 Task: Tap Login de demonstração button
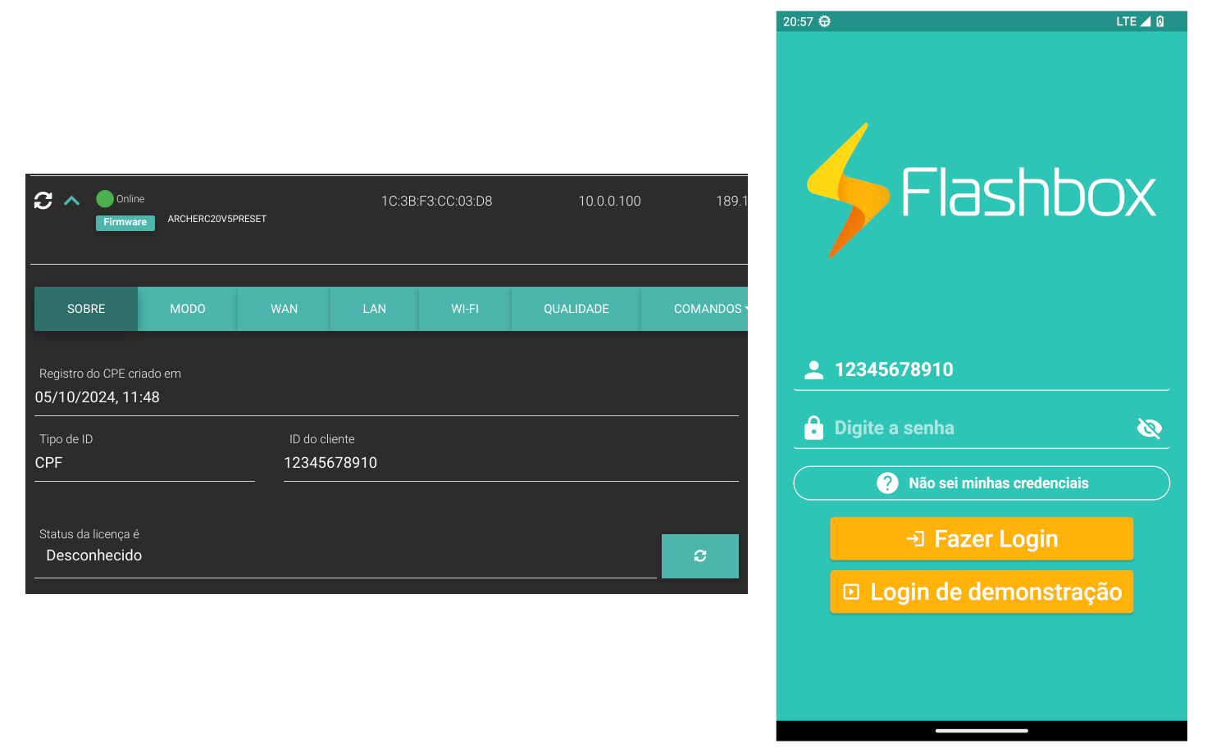982,592
